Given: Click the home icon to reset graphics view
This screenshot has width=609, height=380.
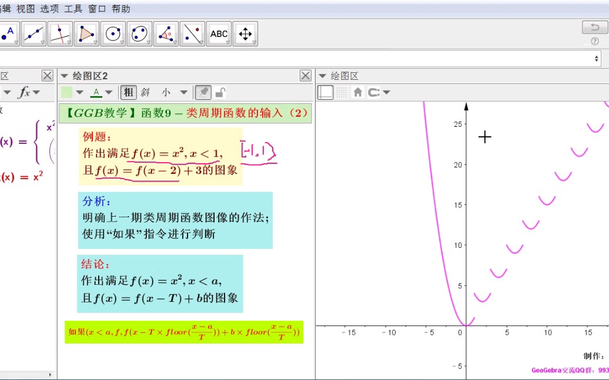Looking at the screenshot, I should [x=358, y=92].
